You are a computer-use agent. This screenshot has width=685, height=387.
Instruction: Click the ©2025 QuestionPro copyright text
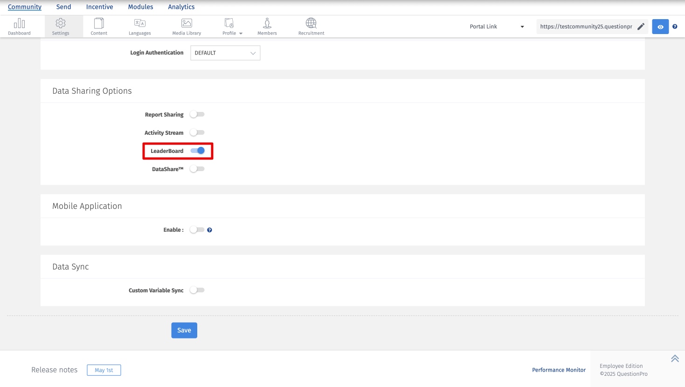623,374
